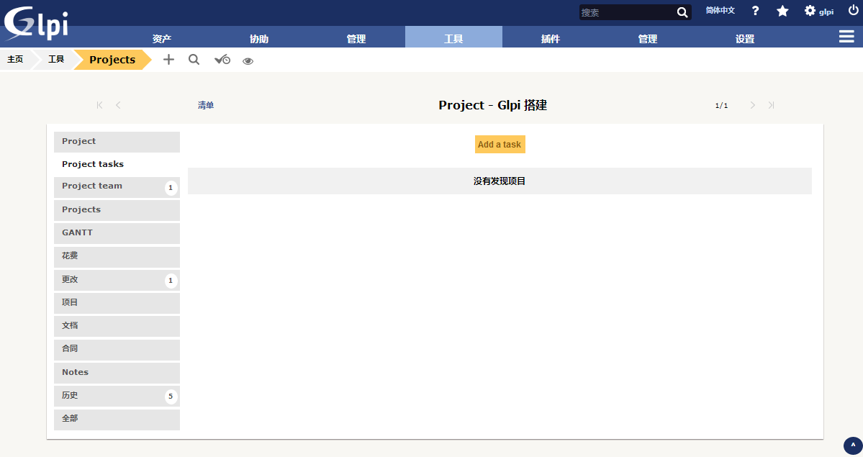Open the 工具 menu
863x457 pixels.
[453, 37]
